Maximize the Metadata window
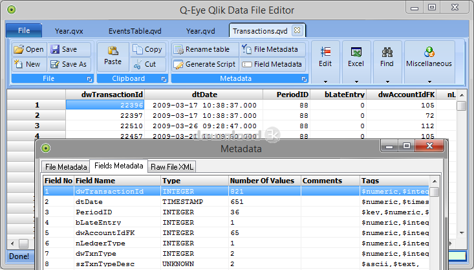 (407, 146)
